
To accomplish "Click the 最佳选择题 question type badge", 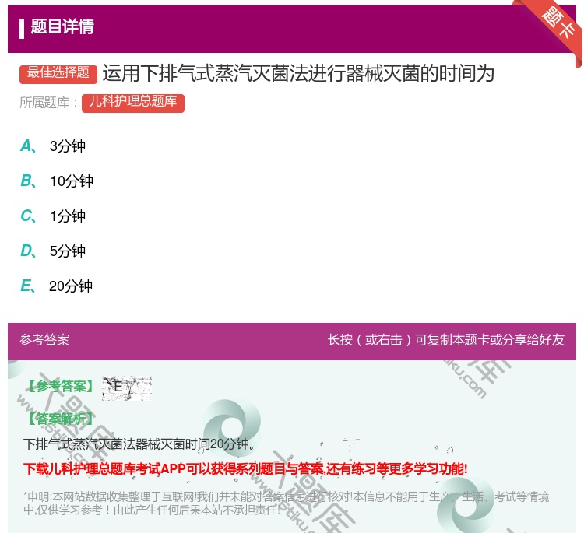I will click(58, 74).
